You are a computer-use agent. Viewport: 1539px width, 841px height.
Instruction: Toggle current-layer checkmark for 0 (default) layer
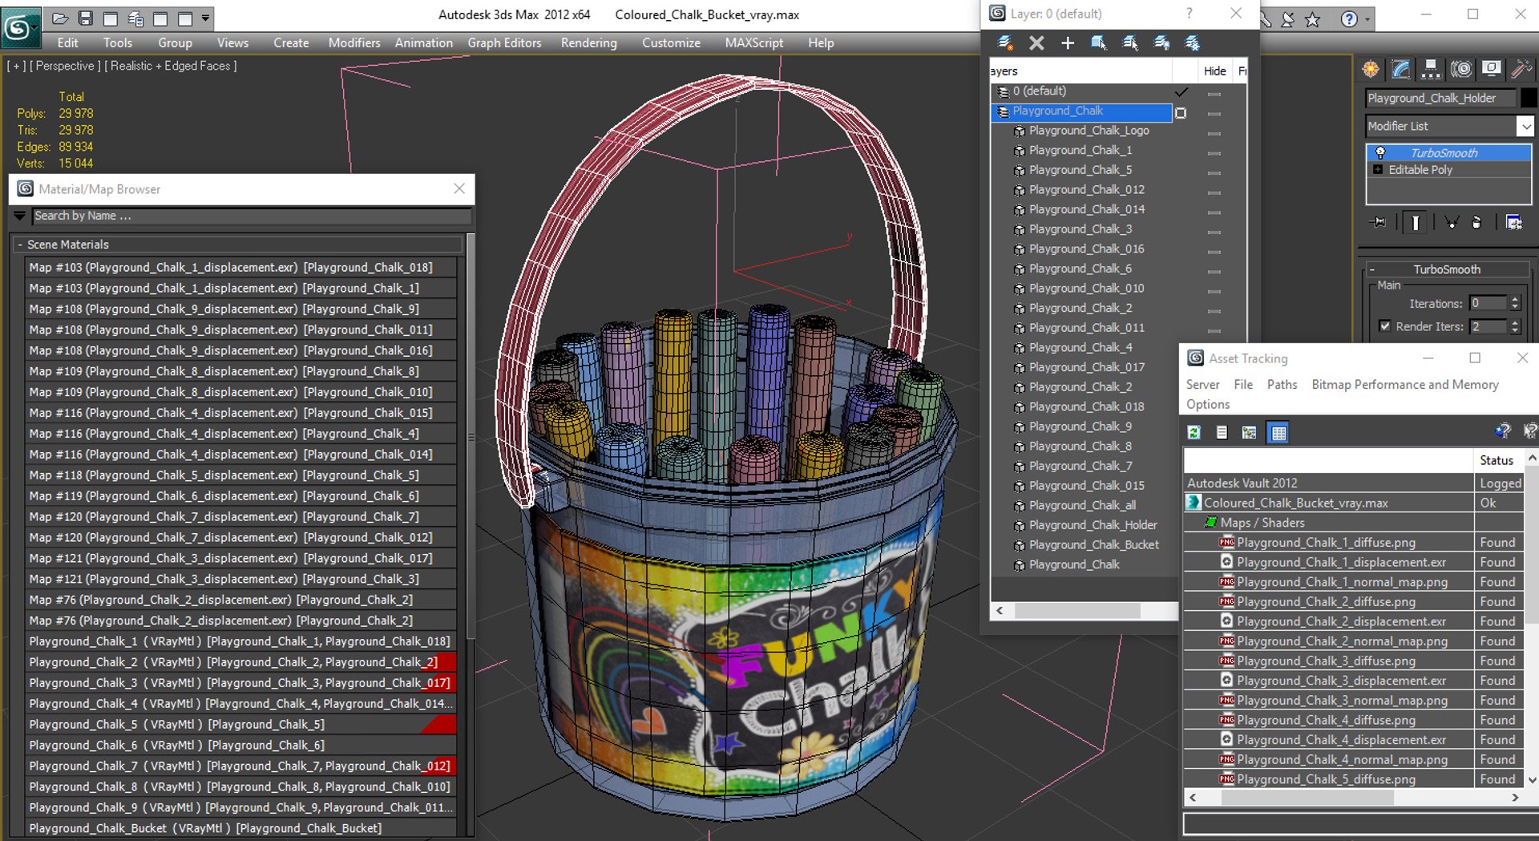1182,91
